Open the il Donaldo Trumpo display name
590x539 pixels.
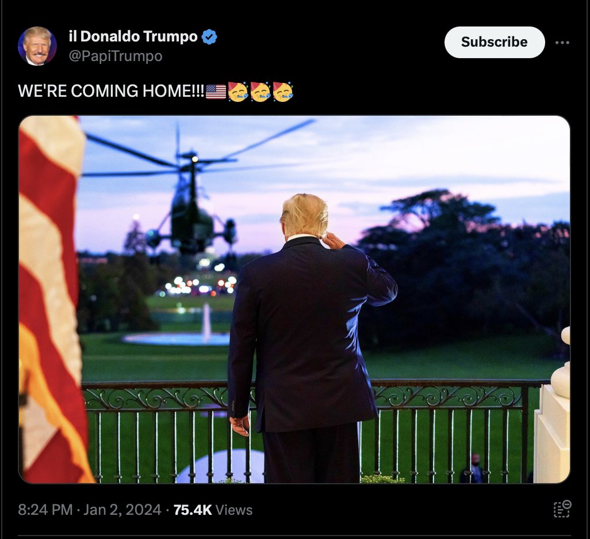133,36
